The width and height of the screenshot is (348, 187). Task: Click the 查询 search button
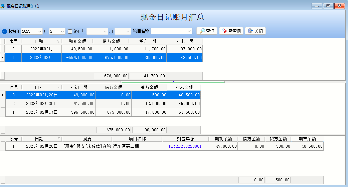pyautogui.click(x=207, y=31)
